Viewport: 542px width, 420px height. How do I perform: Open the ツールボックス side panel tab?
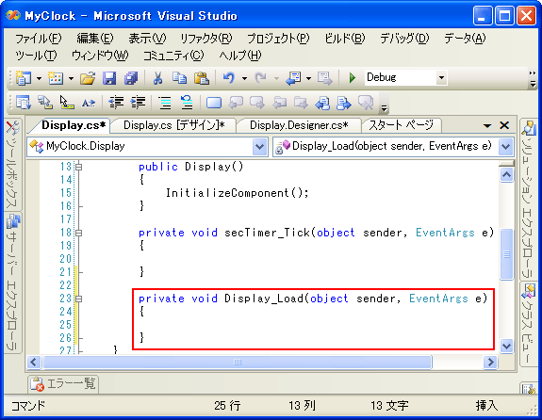pyautogui.click(x=11, y=165)
